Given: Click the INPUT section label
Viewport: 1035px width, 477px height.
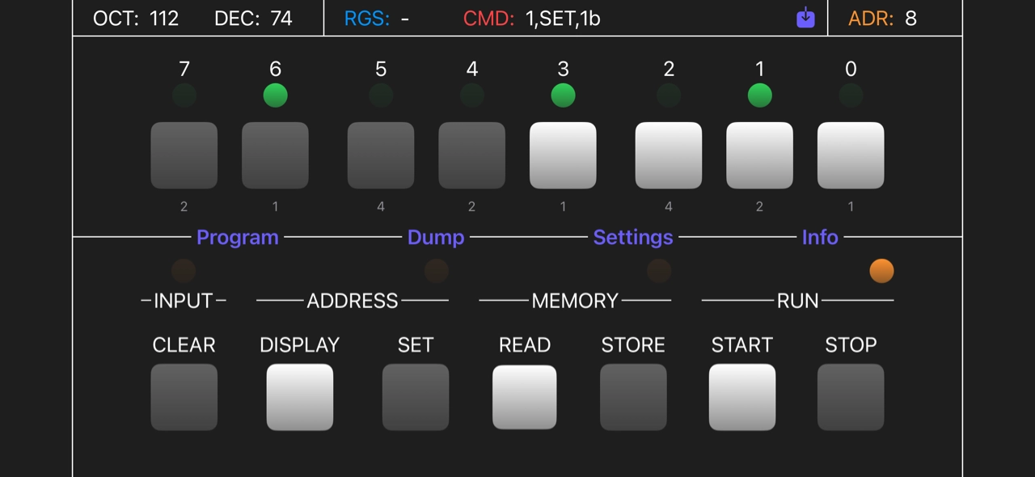Looking at the screenshot, I should [184, 301].
